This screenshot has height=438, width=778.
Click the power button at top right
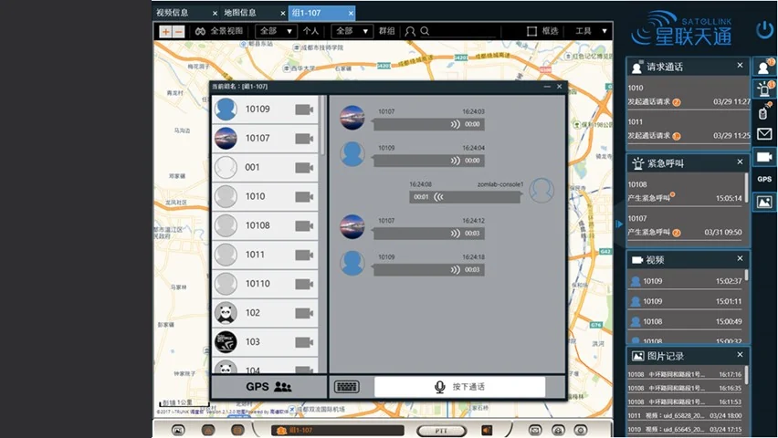[764, 30]
